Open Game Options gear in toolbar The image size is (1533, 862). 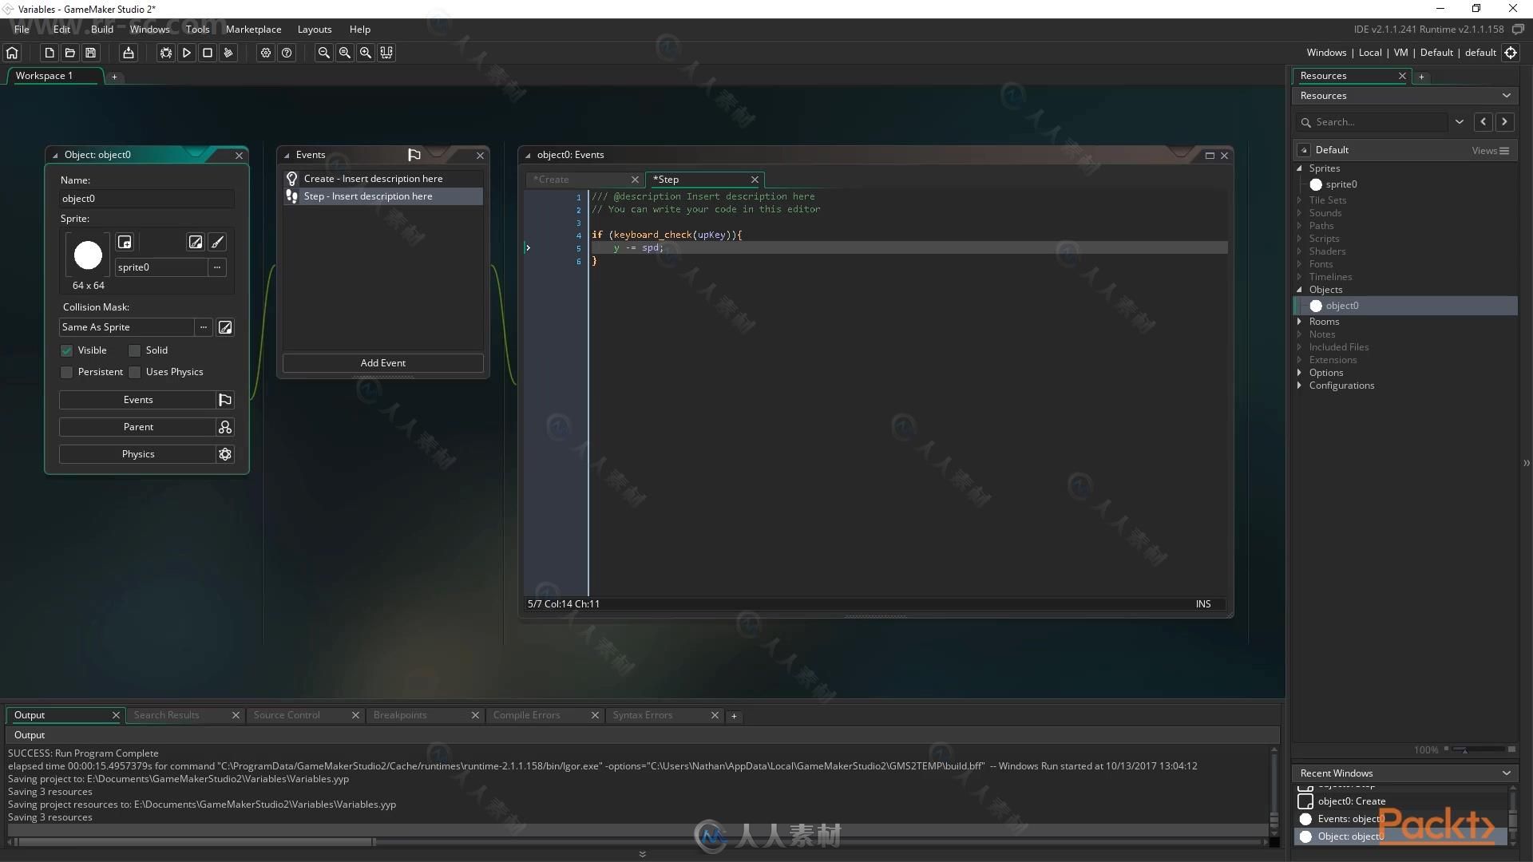tap(266, 53)
